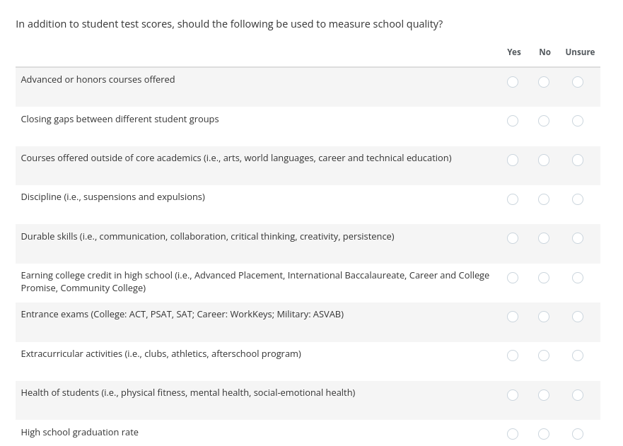
Task: Mark Unsure for Health of students
Action: (x=578, y=395)
